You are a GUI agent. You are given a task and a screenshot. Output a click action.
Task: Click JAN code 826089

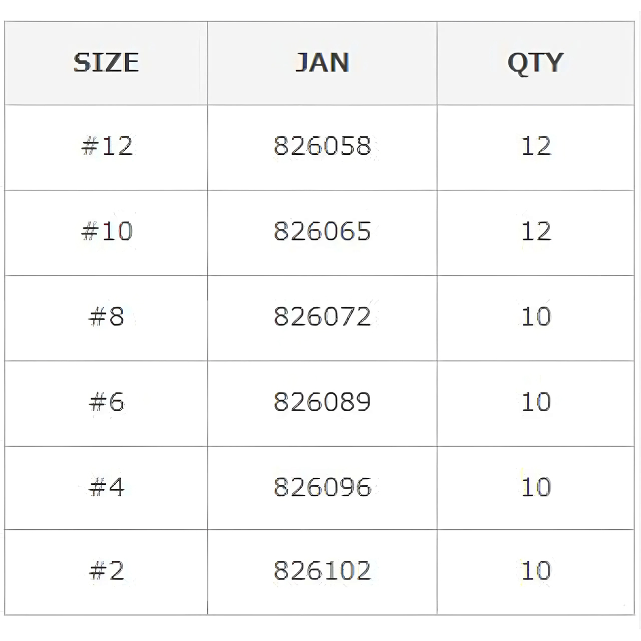322,402
